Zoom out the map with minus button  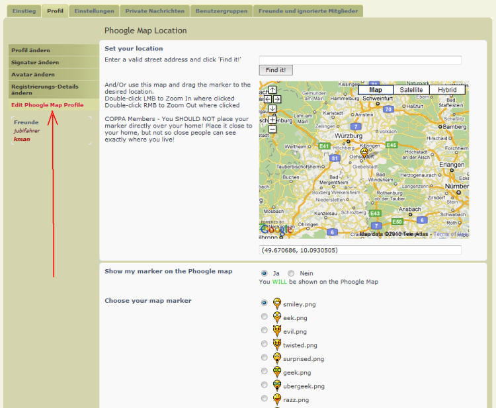(272, 129)
